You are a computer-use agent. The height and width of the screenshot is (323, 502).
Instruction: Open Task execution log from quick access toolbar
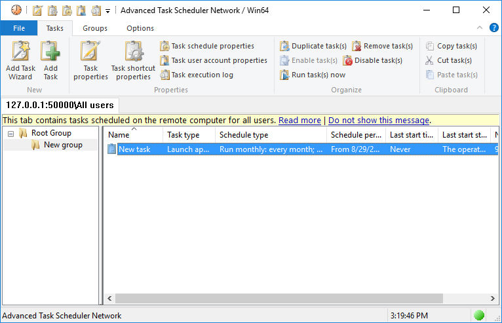pyautogui.click(x=96, y=10)
